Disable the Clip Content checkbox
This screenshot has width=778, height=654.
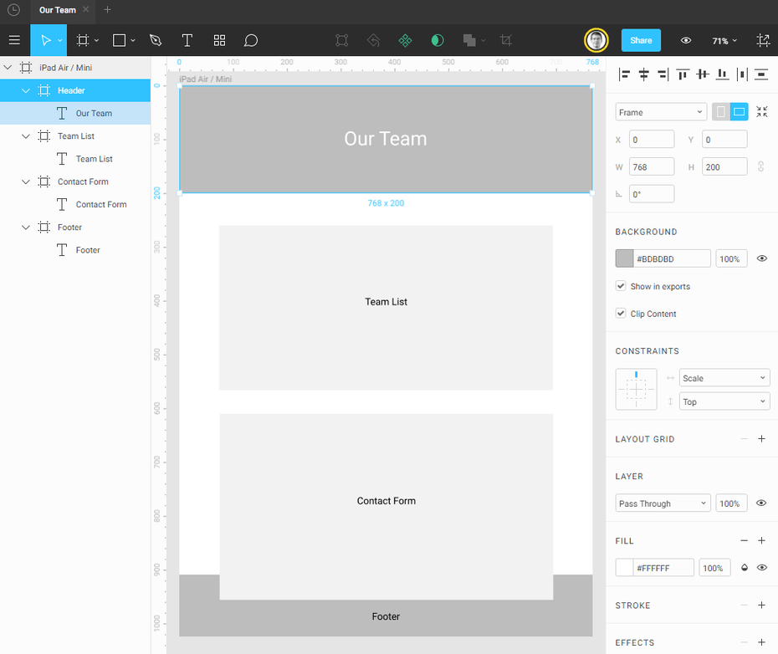(621, 314)
